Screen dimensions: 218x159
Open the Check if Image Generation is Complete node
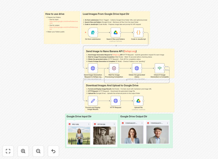pyautogui.click(x=160, y=68)
